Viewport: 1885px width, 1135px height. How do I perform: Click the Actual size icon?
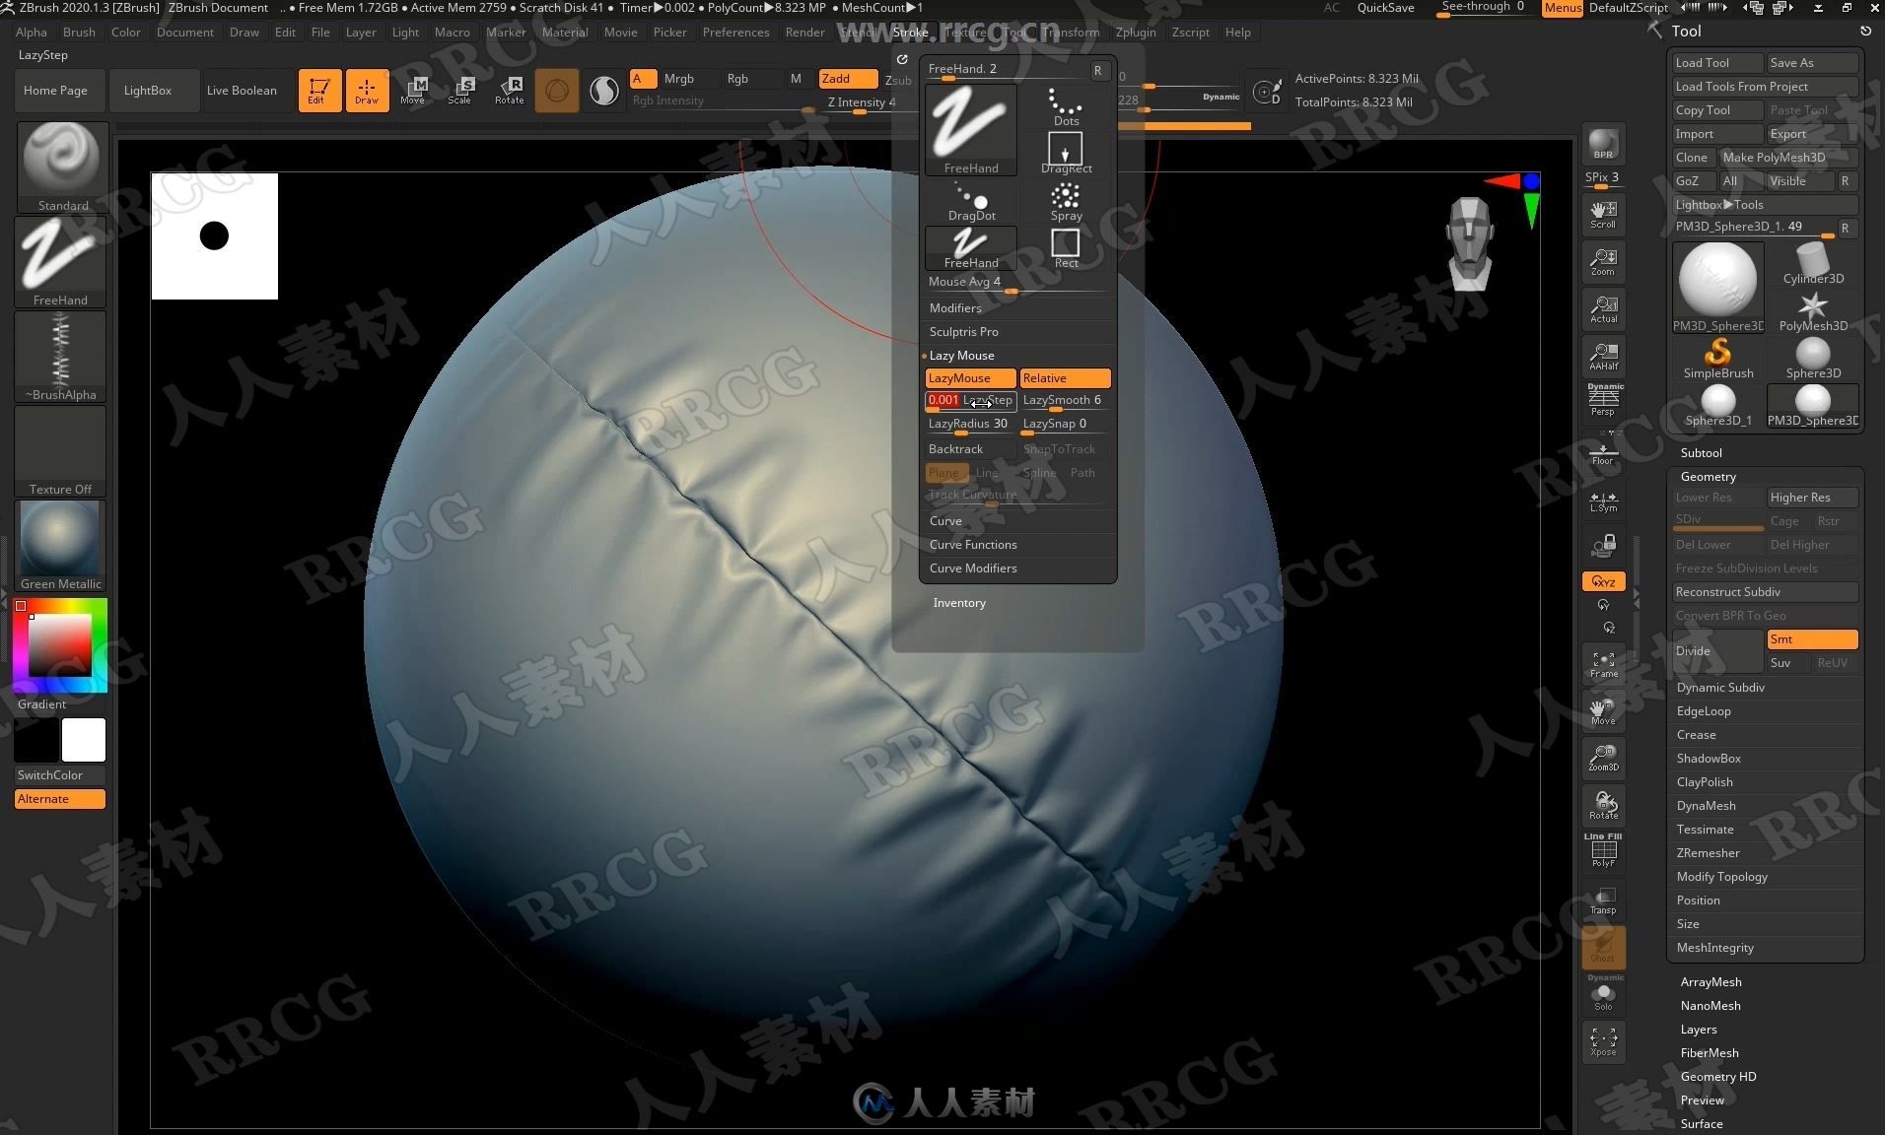tap(1603, 309)
